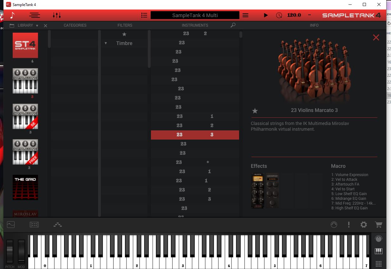Click the INFO panel header
Screen dimensions: 391x269
(314, 25)
